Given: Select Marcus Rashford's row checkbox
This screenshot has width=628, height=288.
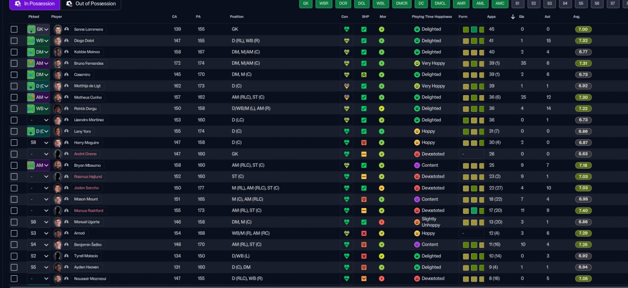Looking at the screenshot, I should pyautogui.click(x=14, y=210).
